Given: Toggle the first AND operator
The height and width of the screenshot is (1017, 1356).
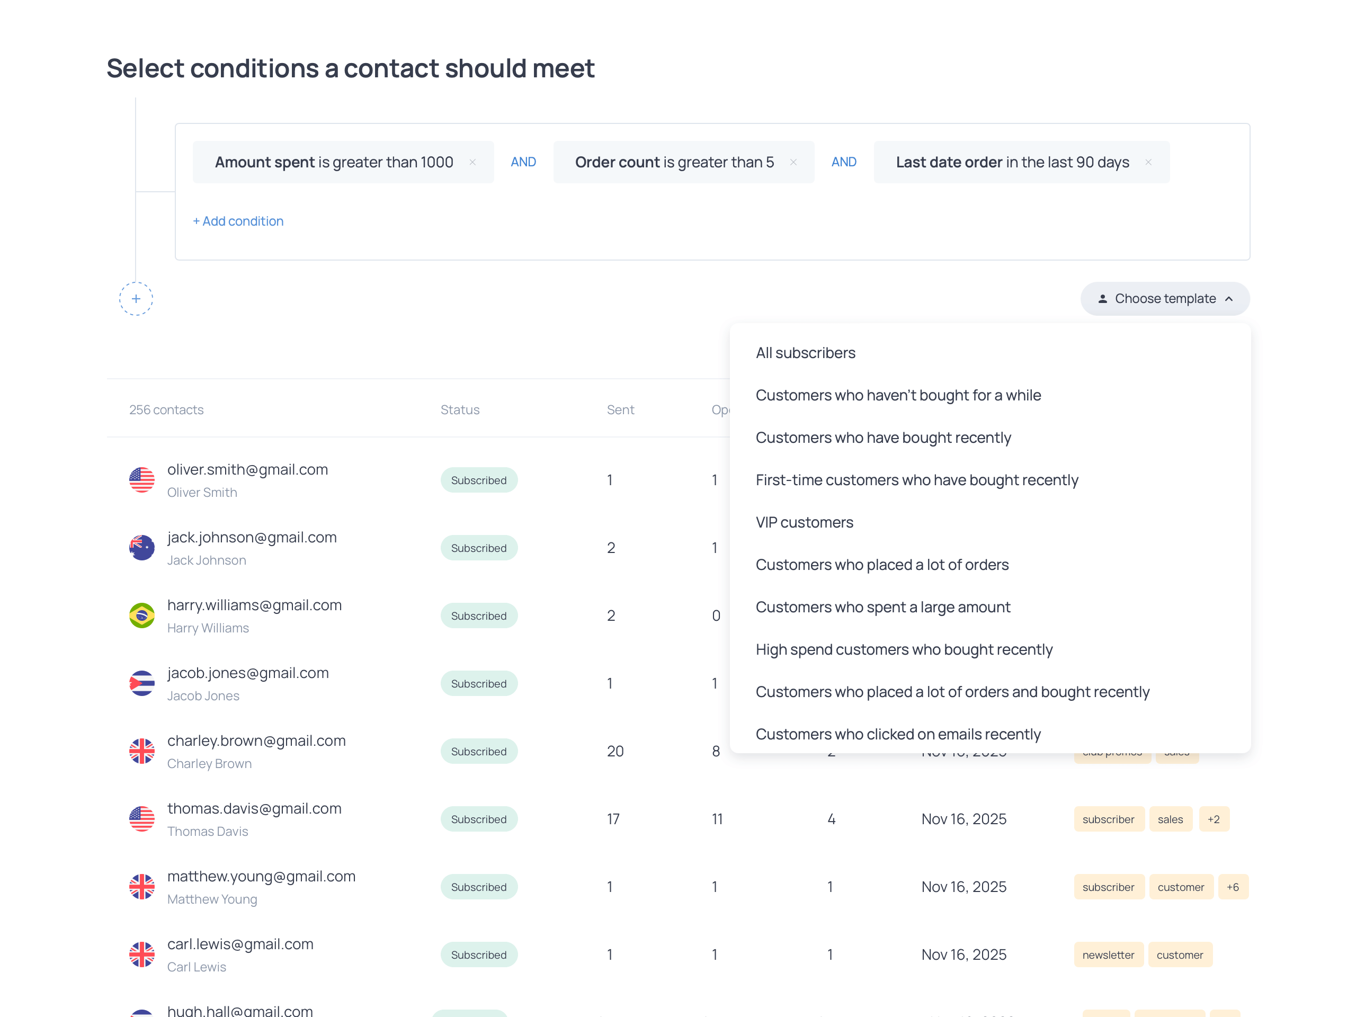Looking at the screenshot, I should (x=523, y=163).
